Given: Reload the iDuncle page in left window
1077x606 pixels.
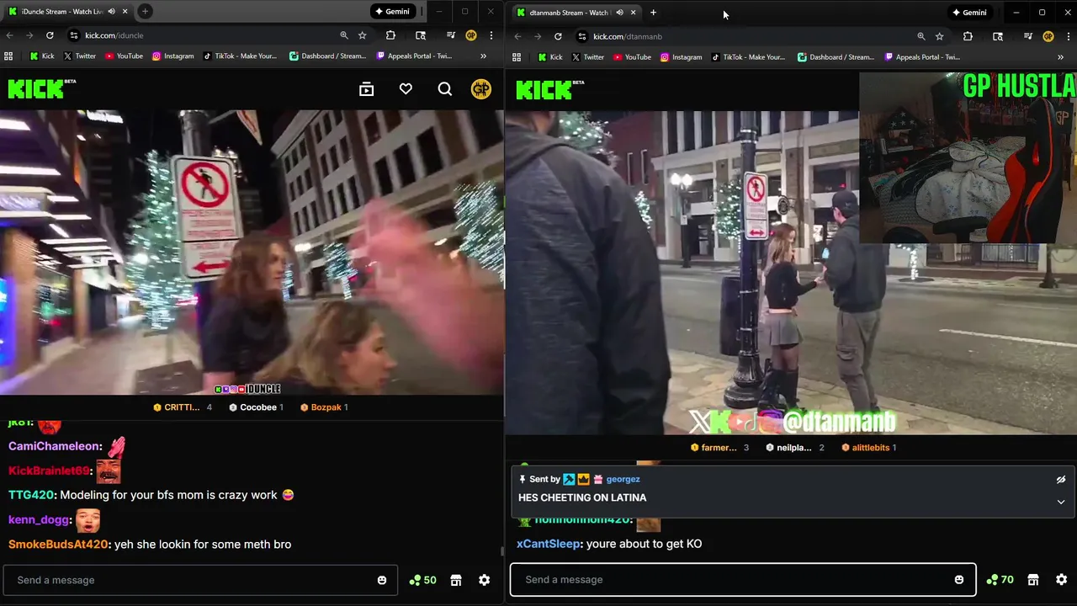Looking at the screenshot, I should pos(50,35).
